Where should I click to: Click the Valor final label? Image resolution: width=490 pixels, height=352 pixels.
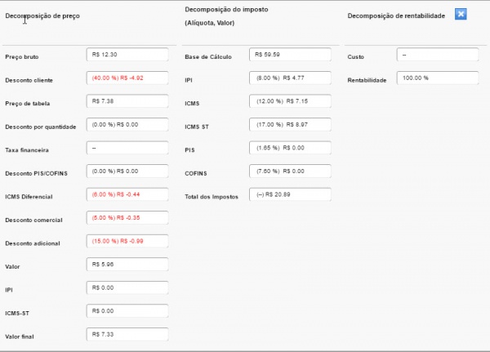coord(20,336)
